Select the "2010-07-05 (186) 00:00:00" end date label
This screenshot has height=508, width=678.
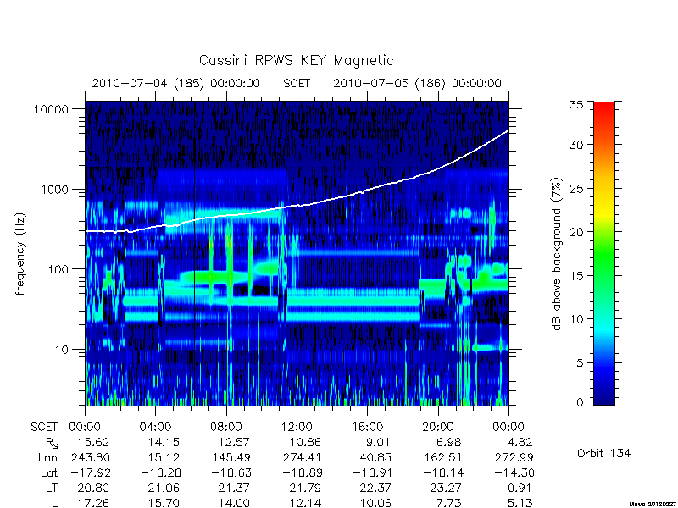[417, 83]
